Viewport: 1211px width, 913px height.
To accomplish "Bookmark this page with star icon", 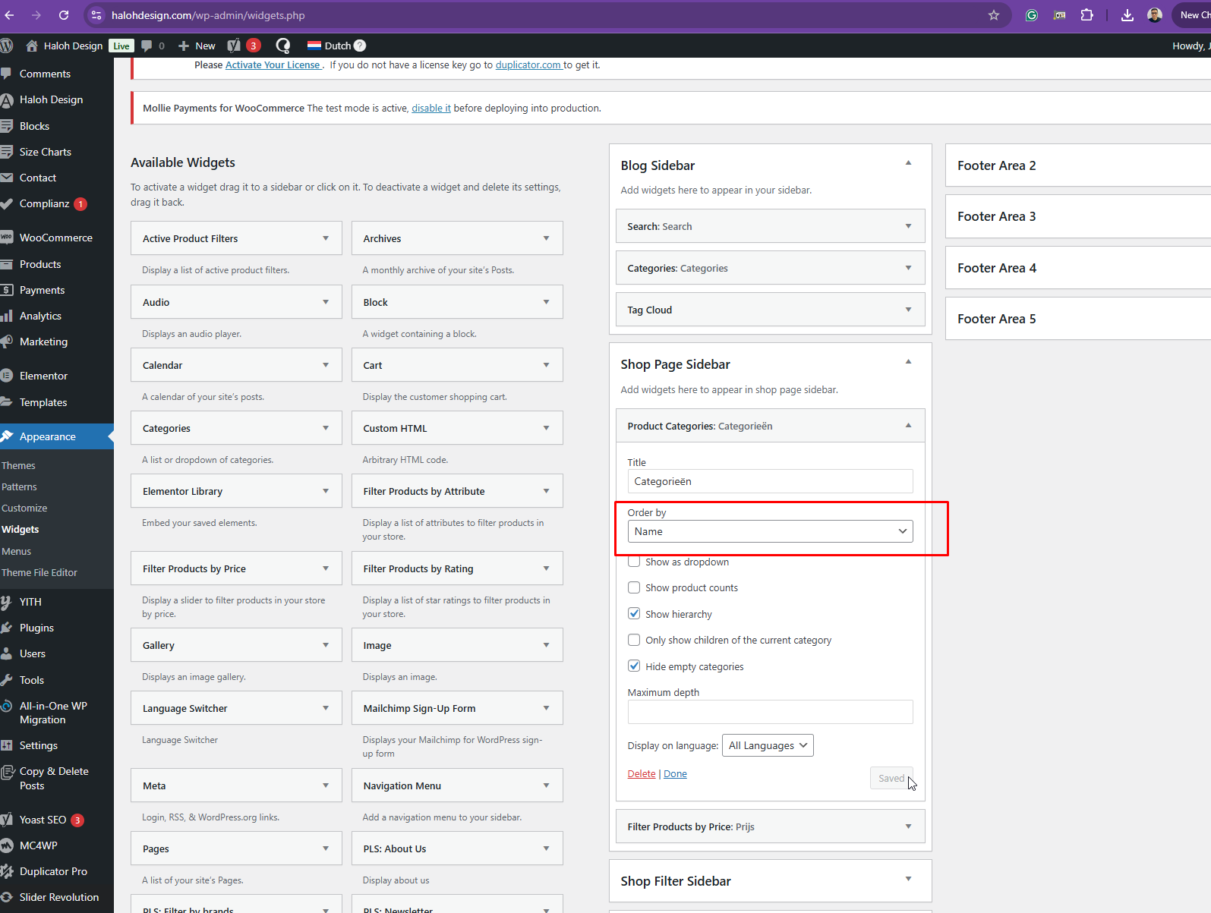I will click(994, 15).
